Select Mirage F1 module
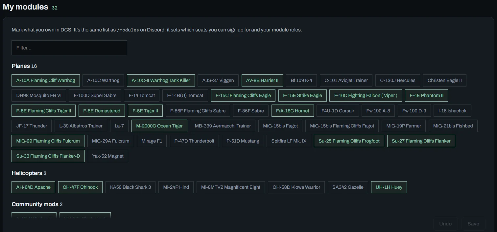This screenshot has width=497, height=232. pyautogui.click(x=152, y=141)
